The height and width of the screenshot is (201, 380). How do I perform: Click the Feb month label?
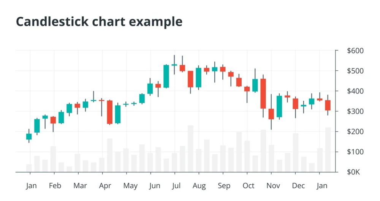click(x=55, y=186)
